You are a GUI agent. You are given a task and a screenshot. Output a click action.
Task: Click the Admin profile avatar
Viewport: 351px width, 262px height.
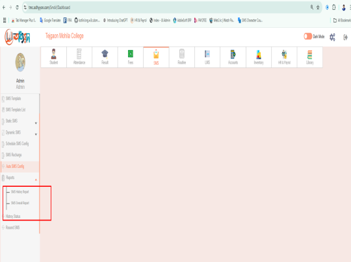pyautogui.click(x=20, y=62)
